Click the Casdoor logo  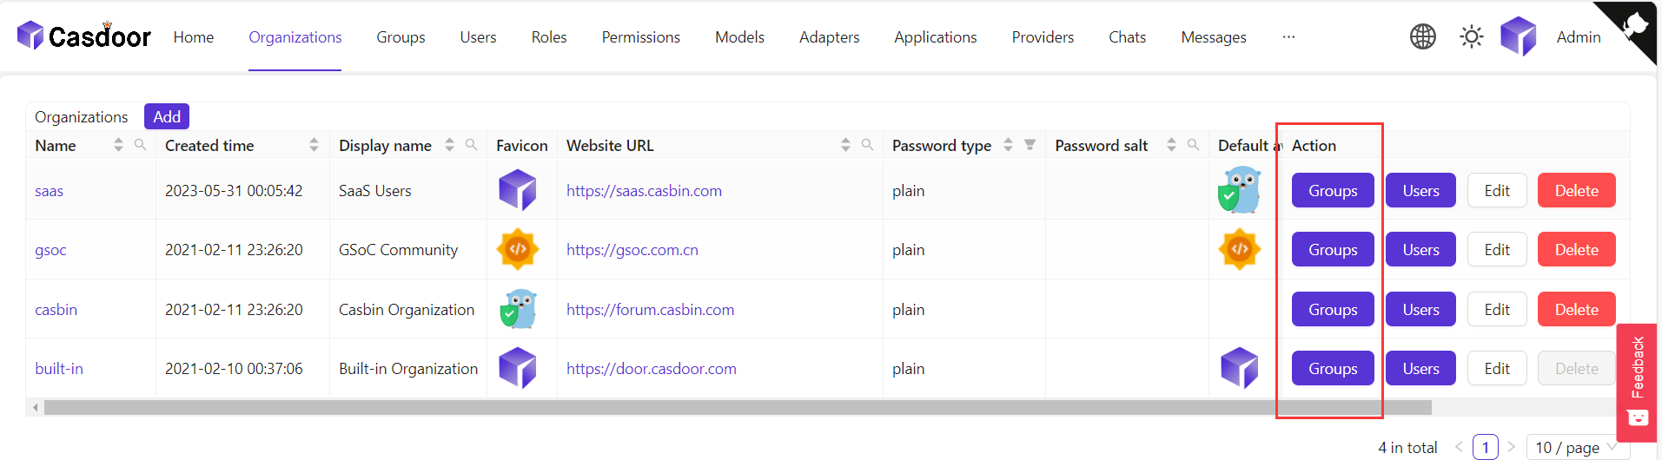point(83,36)
